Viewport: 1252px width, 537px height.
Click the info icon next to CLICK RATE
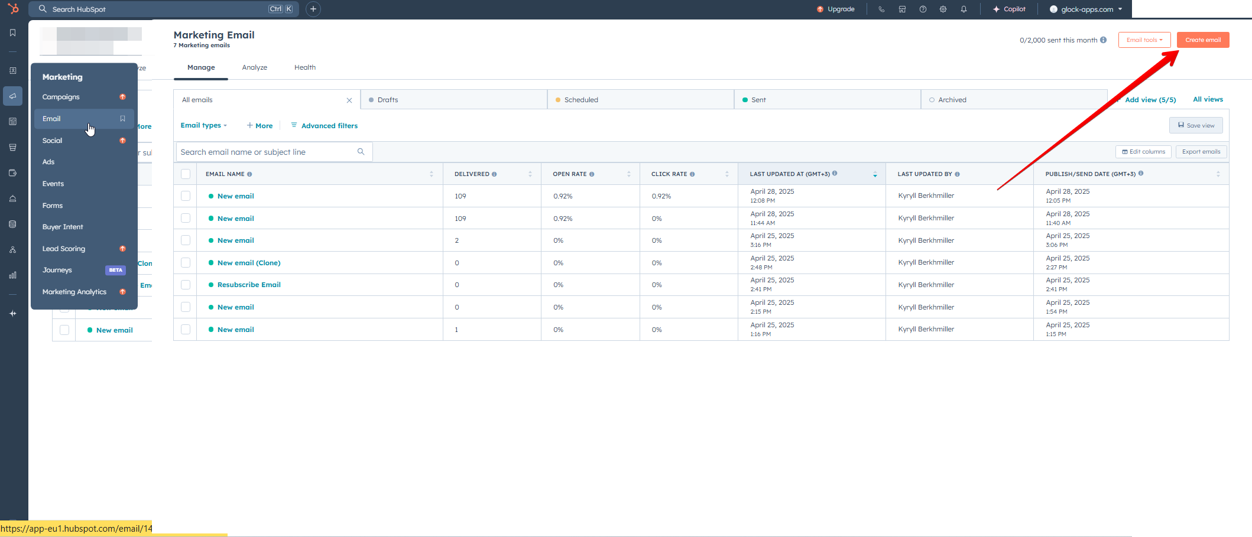tap(692, 174)
